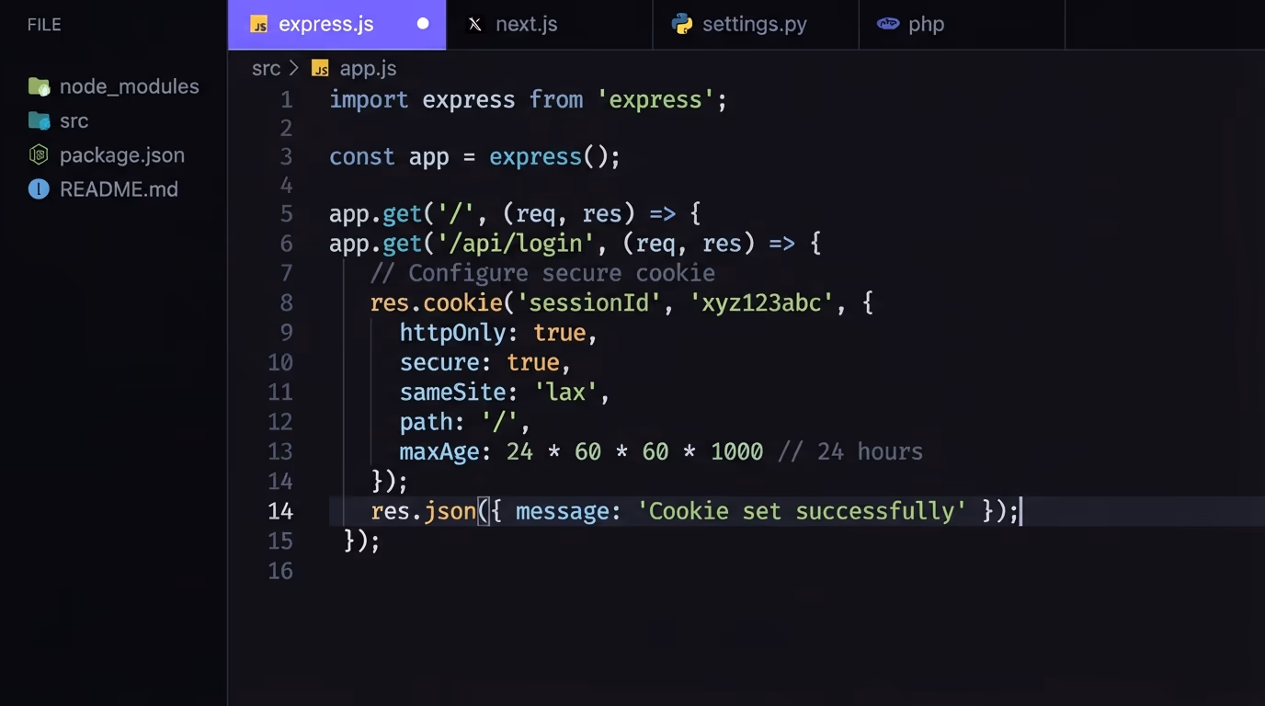Click the unsaved dot on express.js tab
1265x706 pixels.
click(x=423, y=24)
